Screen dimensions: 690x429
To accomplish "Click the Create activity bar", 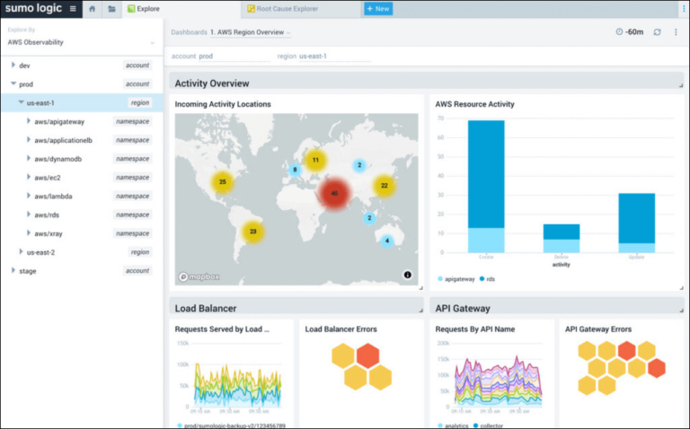I will [486, 187].
